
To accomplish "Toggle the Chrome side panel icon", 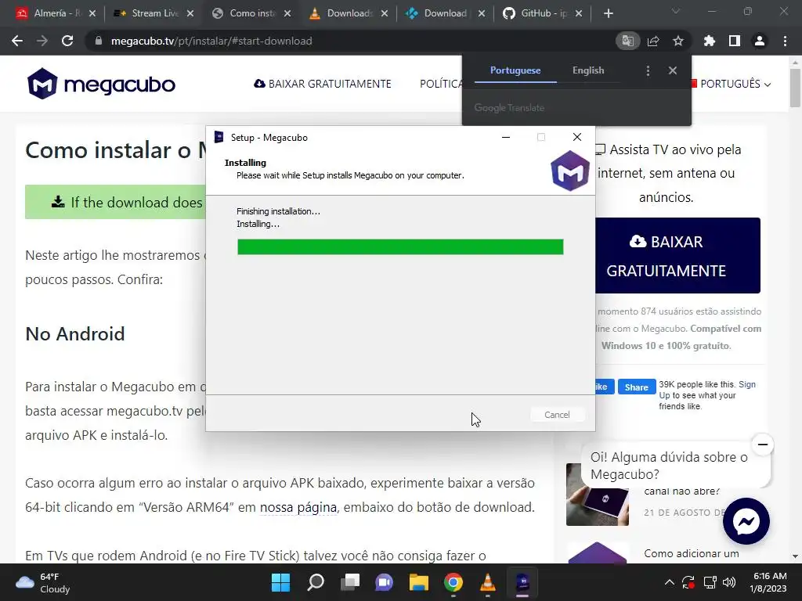I will tap(735, 41).
